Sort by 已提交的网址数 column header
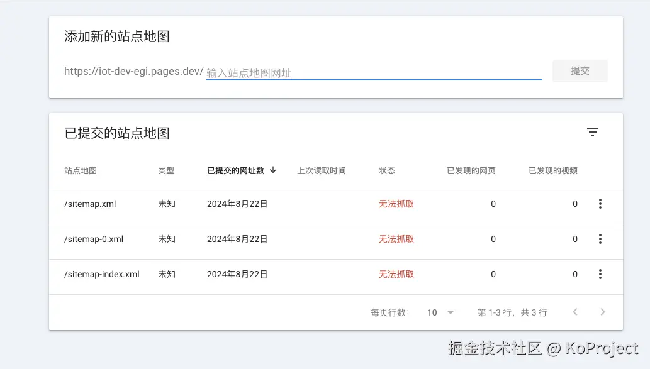Screen dimensions: 650x369 (x=235, y=170)
